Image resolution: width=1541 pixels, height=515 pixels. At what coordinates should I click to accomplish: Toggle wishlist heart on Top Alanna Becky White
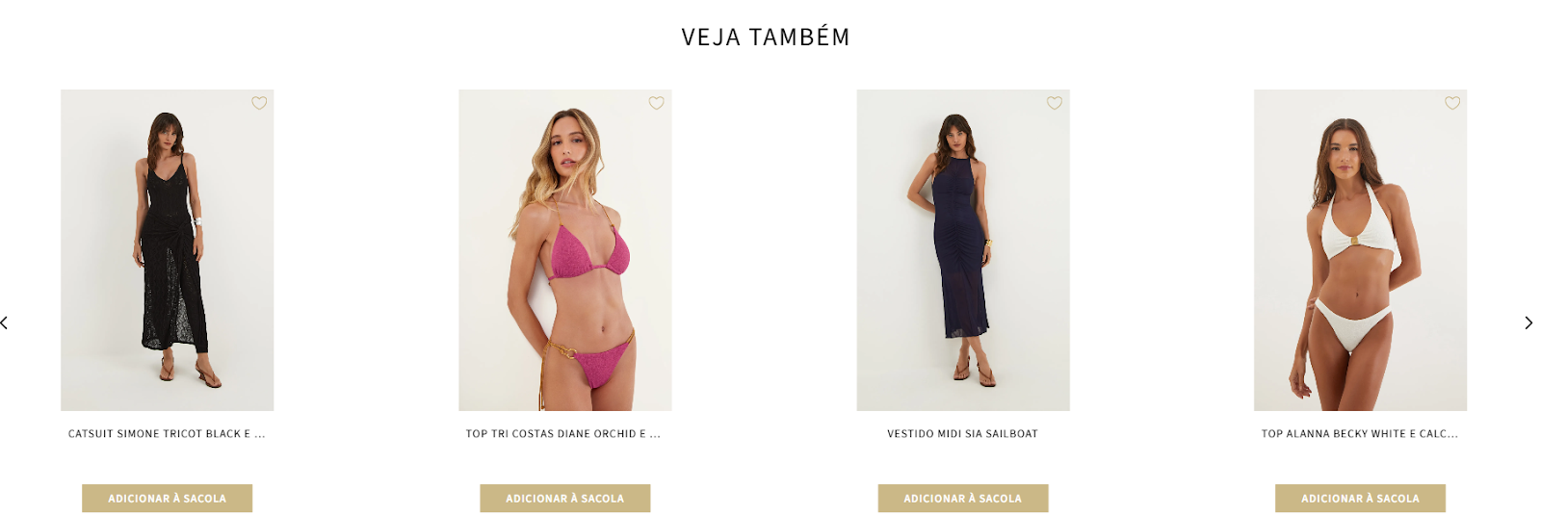click(x=1452, y=103)
